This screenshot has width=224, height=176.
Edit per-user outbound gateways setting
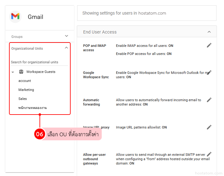click(209, 154)
